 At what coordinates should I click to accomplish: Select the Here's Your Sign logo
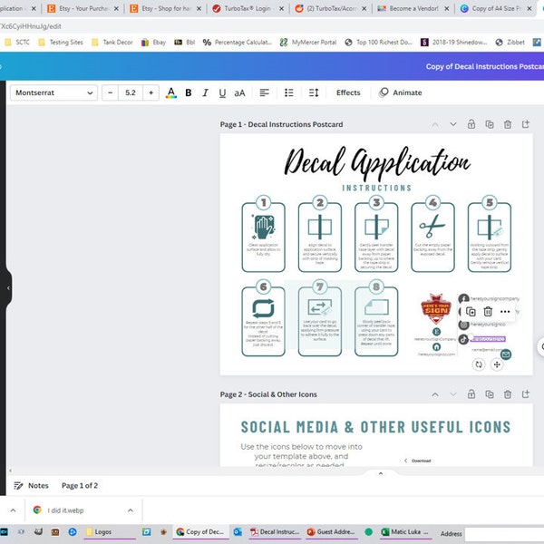[436, 309]
